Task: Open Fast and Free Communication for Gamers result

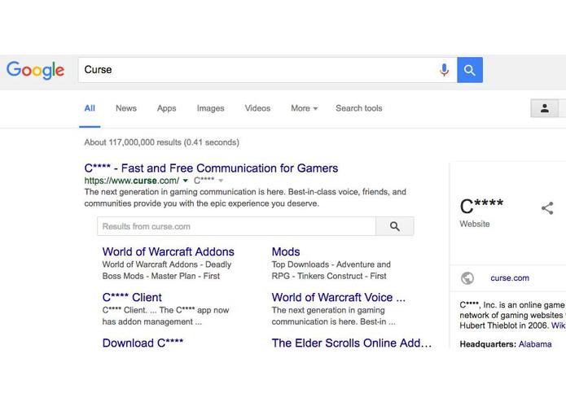Action: [211, 168]
